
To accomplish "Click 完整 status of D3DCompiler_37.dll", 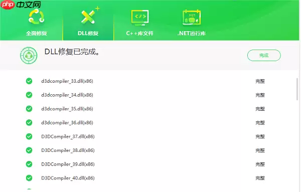I will pyautogui.click(x=260, y=136).
